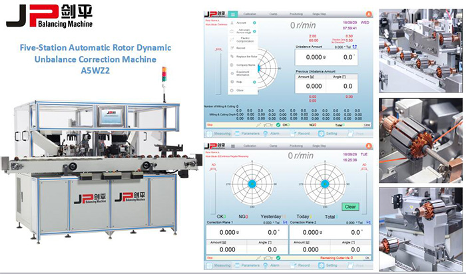Open Parameters in the top screen bottom bar
Viewport: 466px width, 274px height.
pyautogui.click(x=247, y=134)
